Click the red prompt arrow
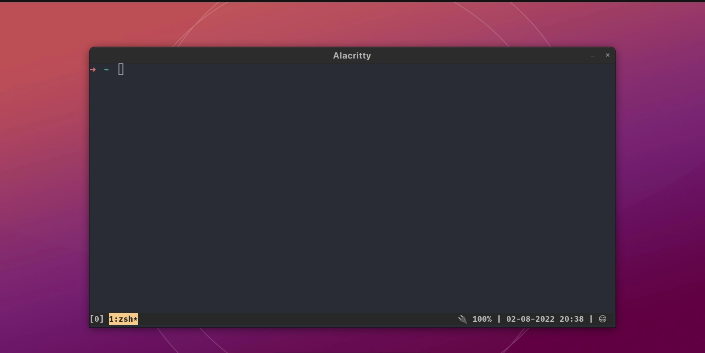Viewport: 705px width, 353px height. coord(93,70)
